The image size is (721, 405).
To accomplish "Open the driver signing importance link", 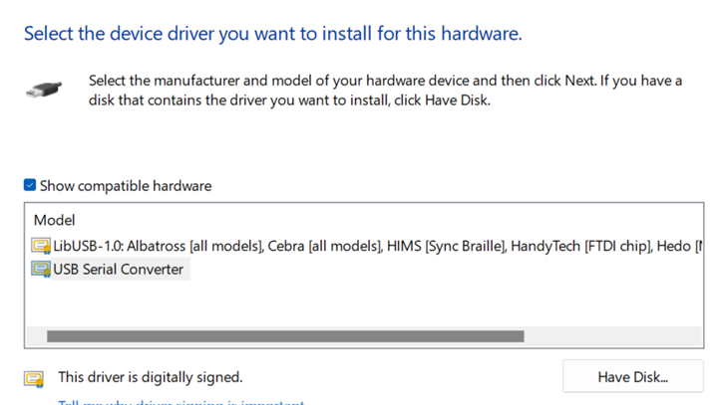I will (180, 401).
